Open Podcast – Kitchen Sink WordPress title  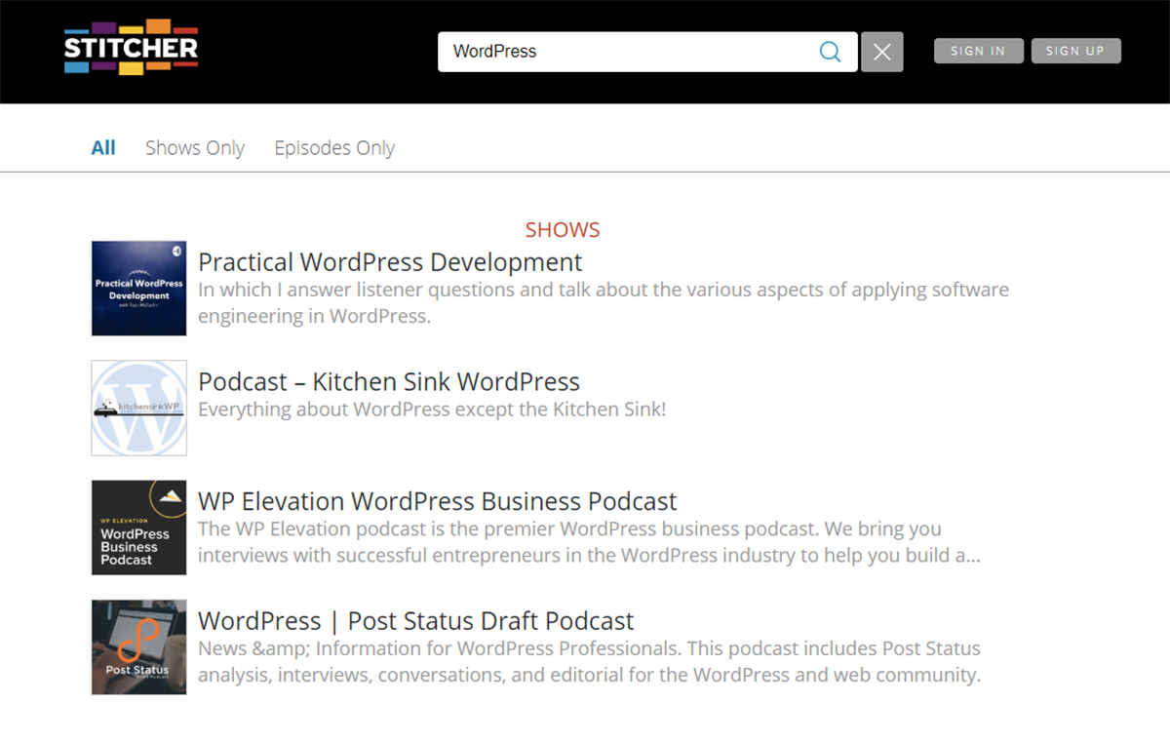click(x=389, y=381)
